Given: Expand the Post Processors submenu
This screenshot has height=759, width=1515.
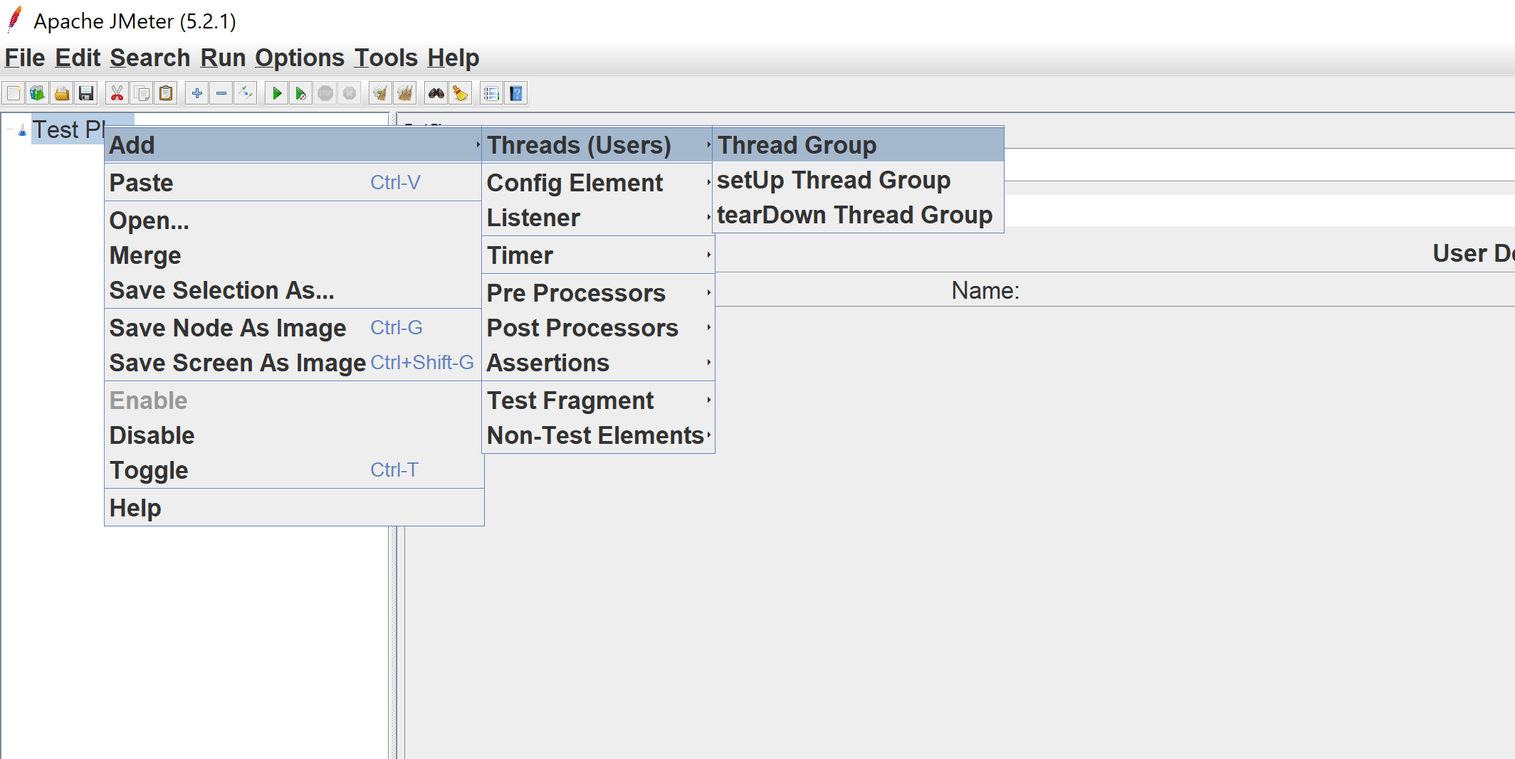Looking at the screenshot, I should point(599,328).
